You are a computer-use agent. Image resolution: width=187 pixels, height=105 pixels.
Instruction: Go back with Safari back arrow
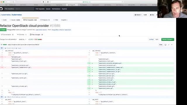click(7, 2)
